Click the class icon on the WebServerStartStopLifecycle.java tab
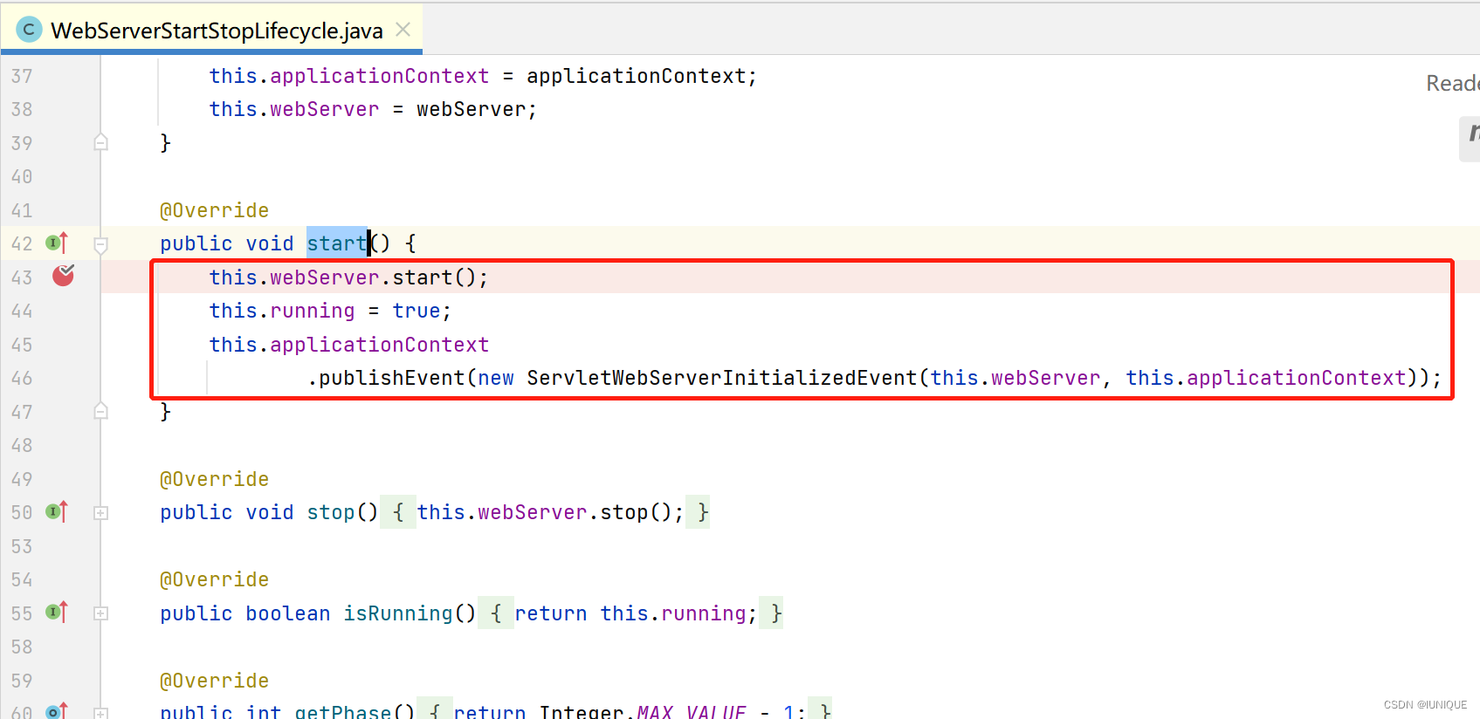The image size is (1480, 719). point(29,30)
